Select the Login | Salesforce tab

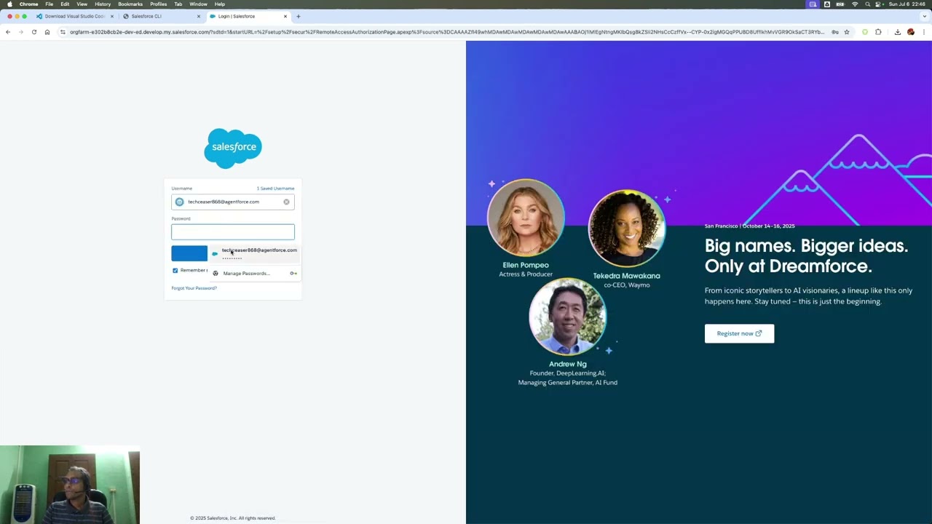[x=248, y=16]
